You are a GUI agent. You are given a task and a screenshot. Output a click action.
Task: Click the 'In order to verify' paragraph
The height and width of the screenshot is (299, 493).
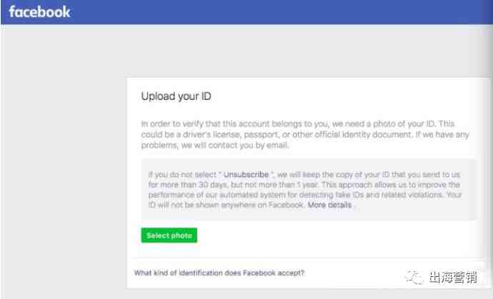click(x=297, y=134)
